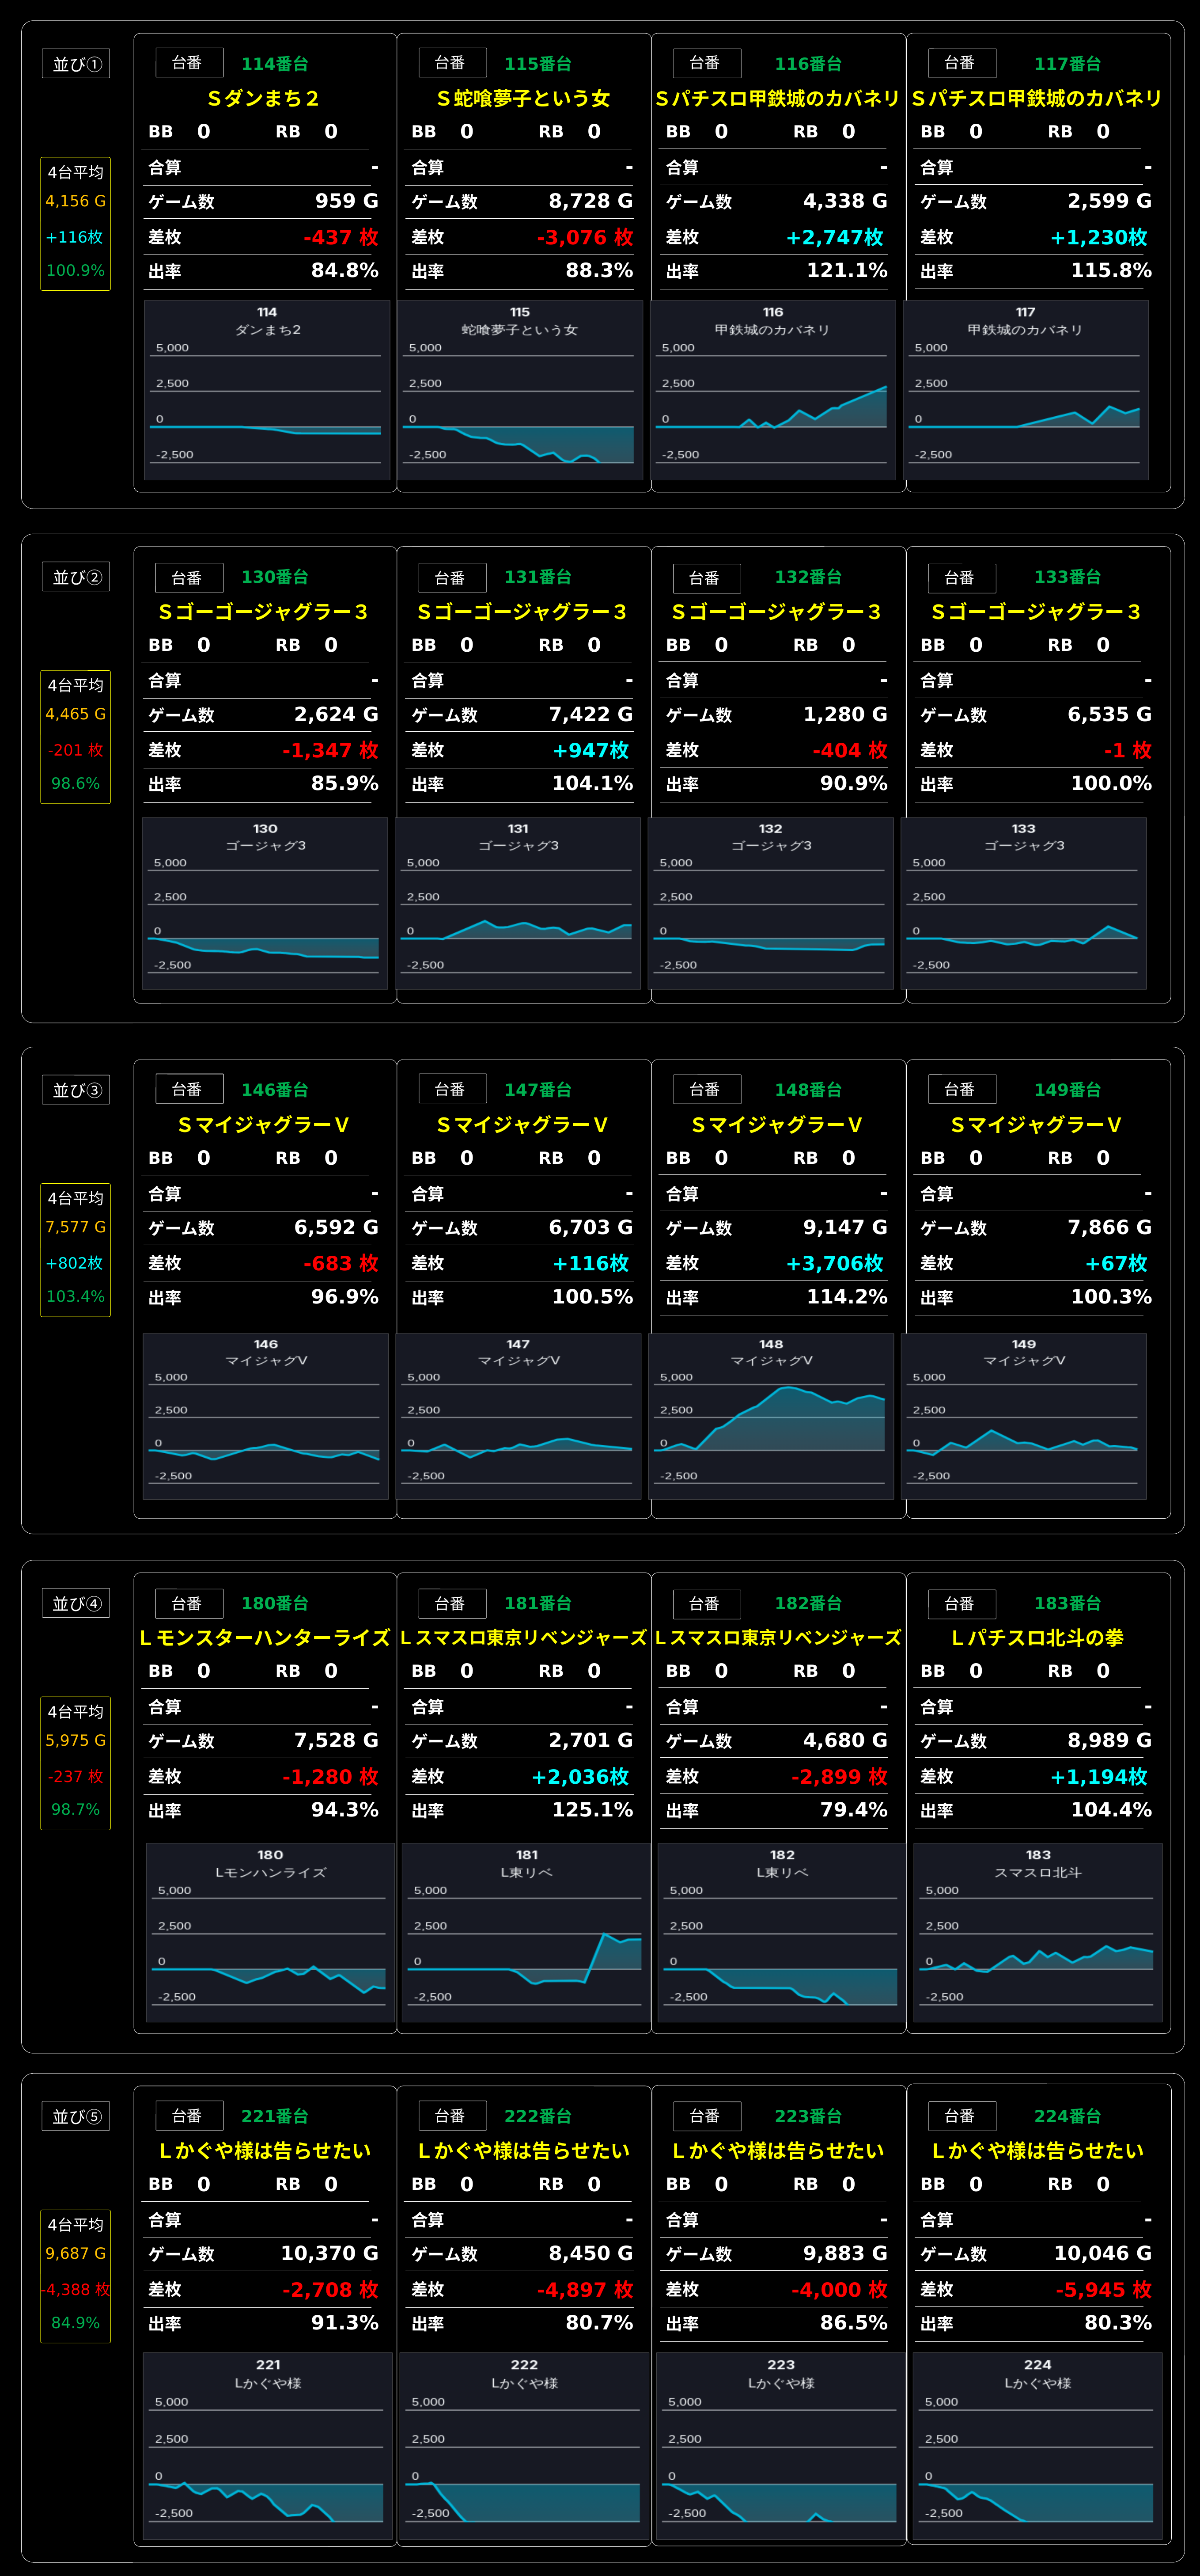Click the 並び④ group label

point(76,1603)
